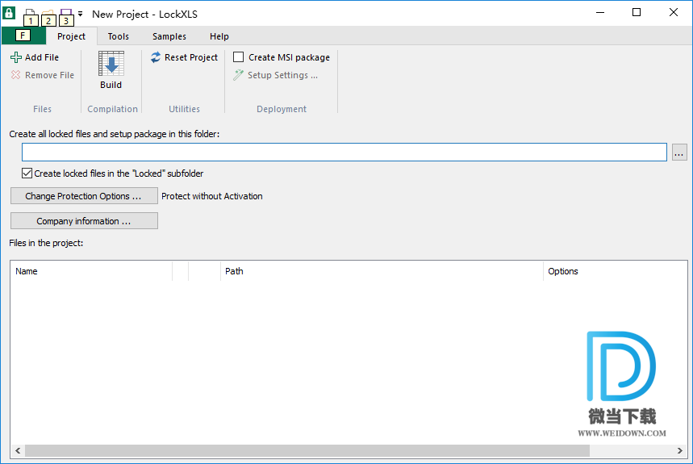This screenshot has height=464, width=693.
Task: Click Change Protection Options button
Action: [x=84, y=196]
